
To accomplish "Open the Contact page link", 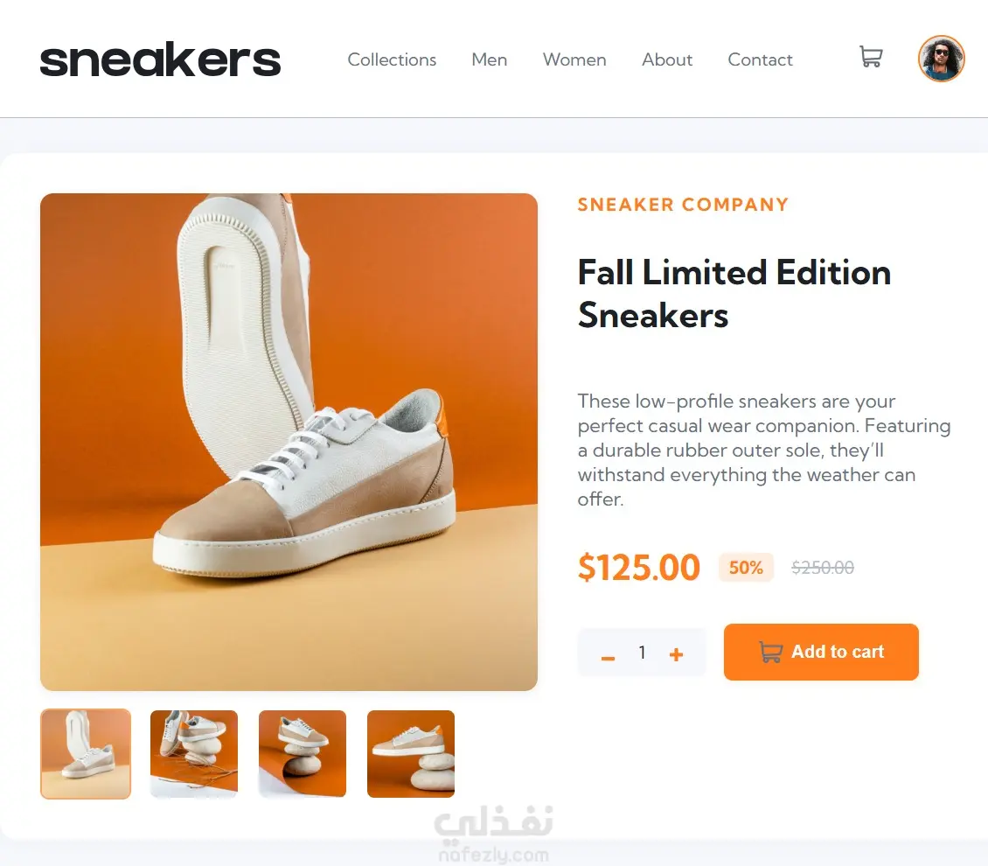I will tap(760, 59).
